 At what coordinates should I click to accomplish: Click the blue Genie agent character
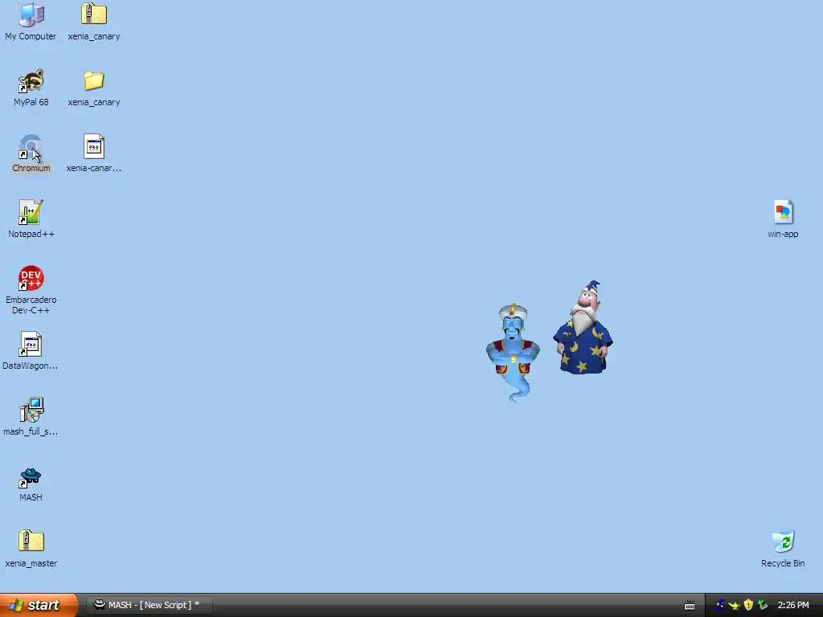[x=514, y=353]
